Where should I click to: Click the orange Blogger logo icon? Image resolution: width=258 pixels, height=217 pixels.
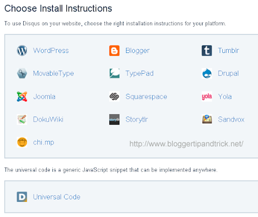114,50
